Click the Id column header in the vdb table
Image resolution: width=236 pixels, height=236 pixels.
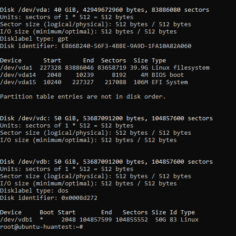coord(173,212)
